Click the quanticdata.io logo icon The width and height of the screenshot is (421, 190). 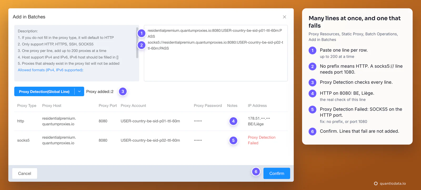click(x=376, y=183)
